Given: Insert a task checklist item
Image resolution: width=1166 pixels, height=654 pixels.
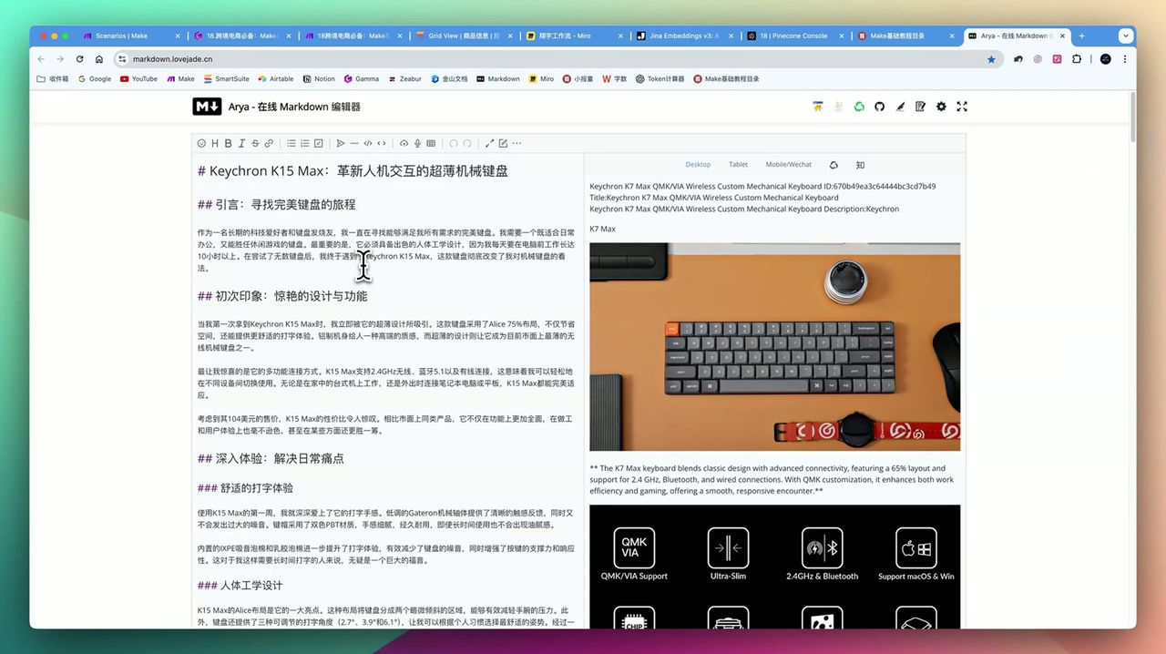Looking at the screenshot, I should coord(318,143).
